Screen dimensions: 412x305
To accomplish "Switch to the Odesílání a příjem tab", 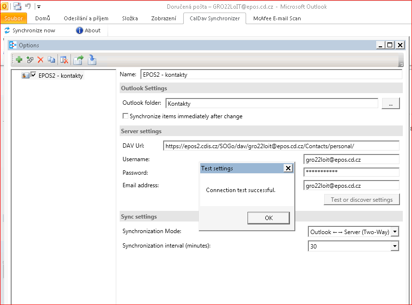I will [86, 18].
